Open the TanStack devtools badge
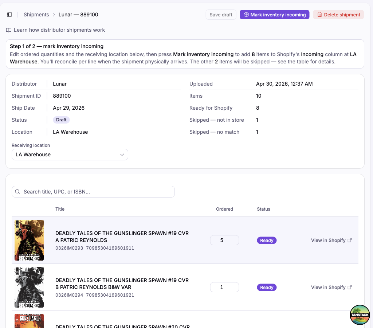373x328 pixels. pyautogui.click(x=360, y=315)
